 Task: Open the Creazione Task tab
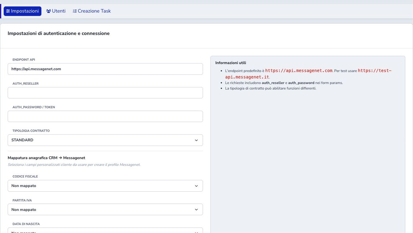92,11
